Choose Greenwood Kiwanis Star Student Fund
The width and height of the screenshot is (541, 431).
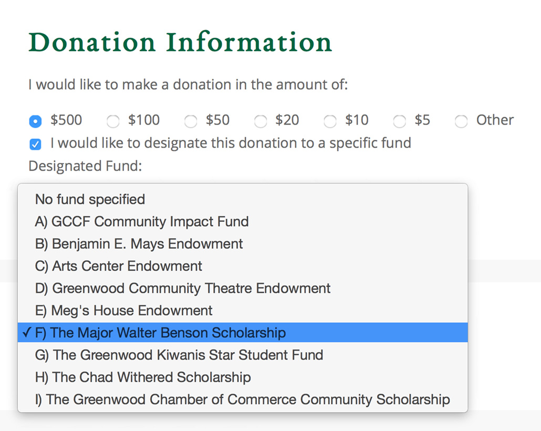pyautogui.click(x=243, y=355)
